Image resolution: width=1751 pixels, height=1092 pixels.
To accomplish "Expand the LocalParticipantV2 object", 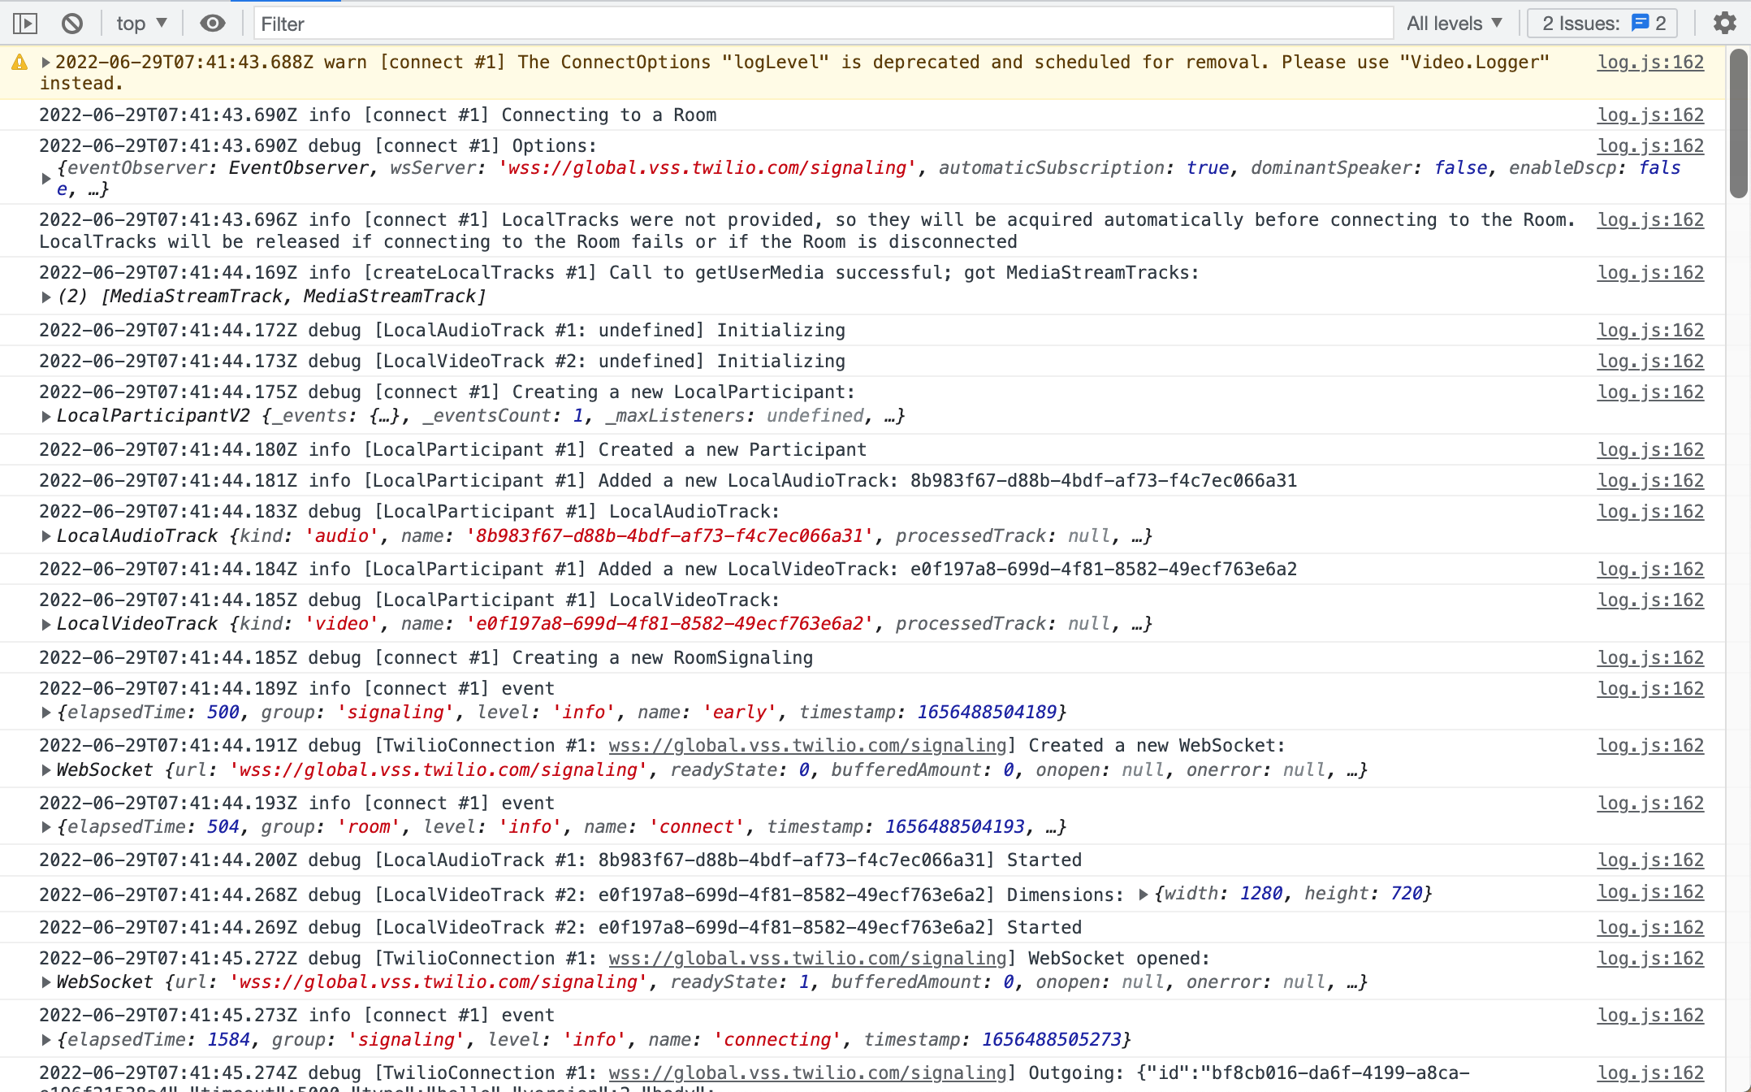I will tap(46, 415).
